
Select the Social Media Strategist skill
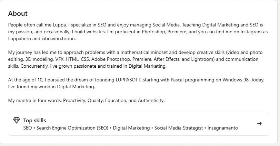click(179, 128)
